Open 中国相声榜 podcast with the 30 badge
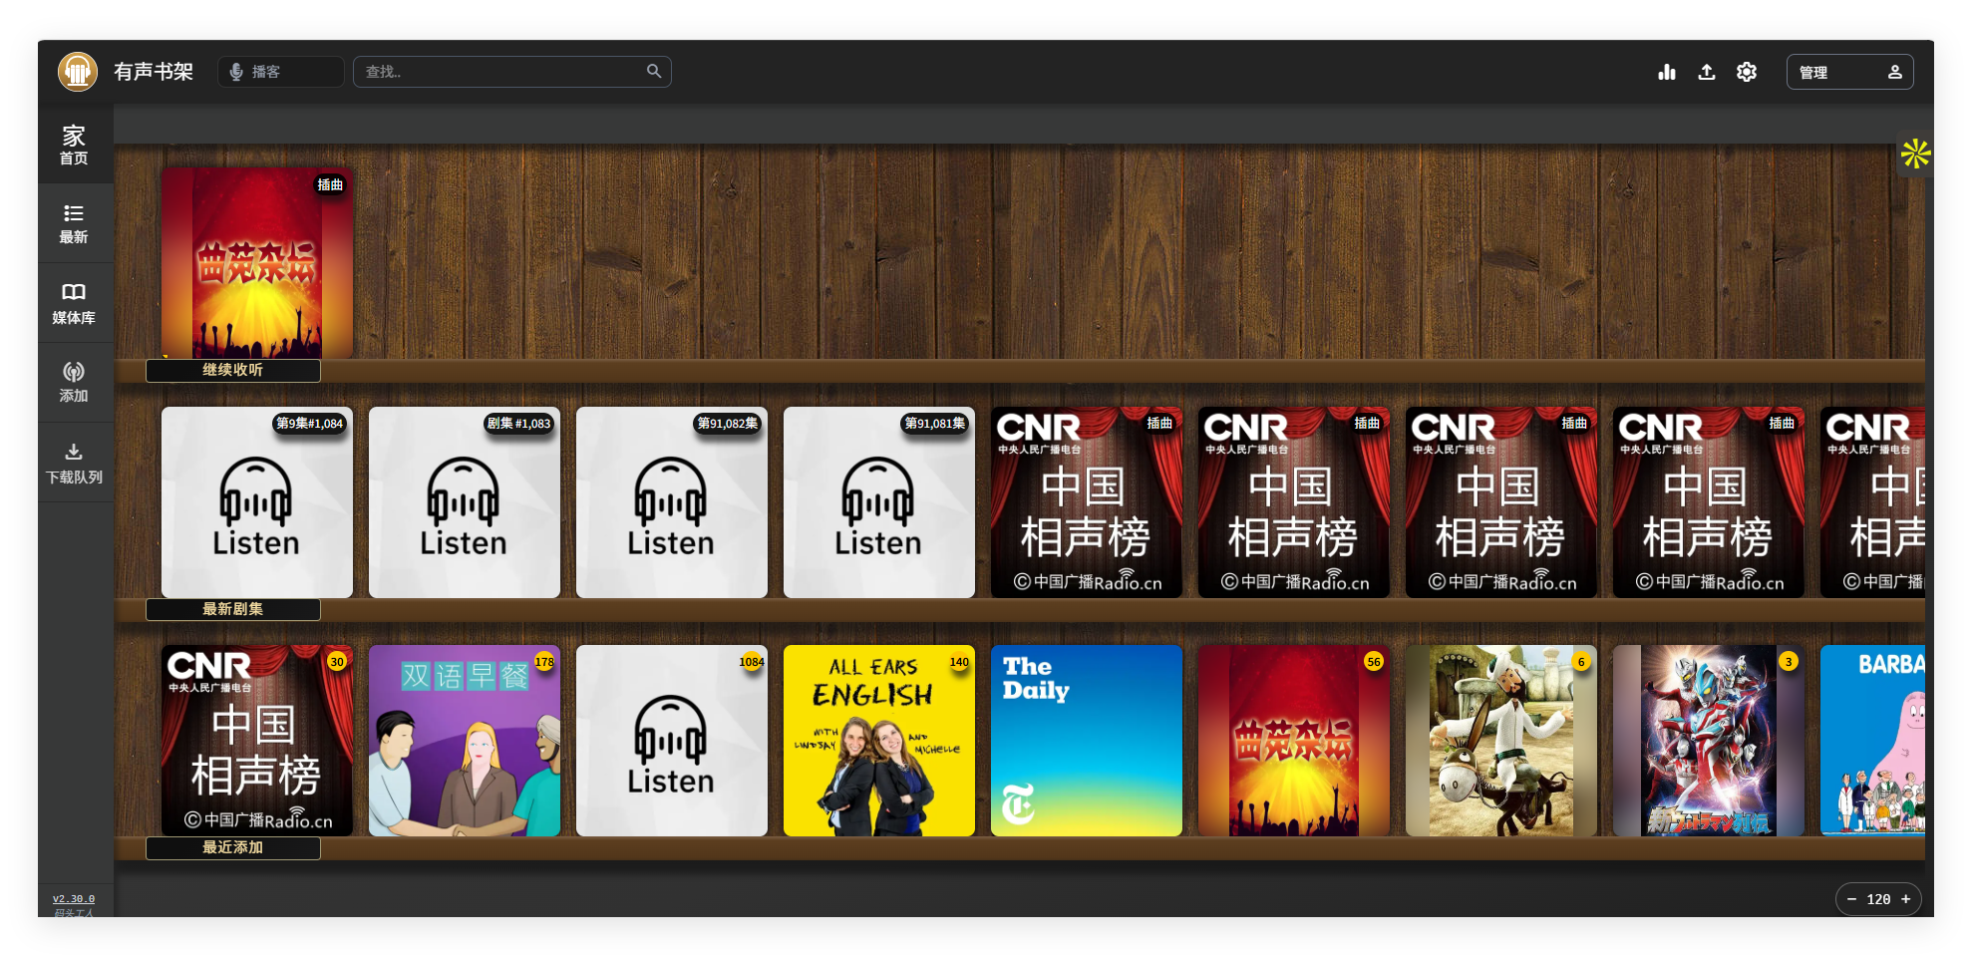This screenshot has height=955, width=1972. [x=257, y=741]
